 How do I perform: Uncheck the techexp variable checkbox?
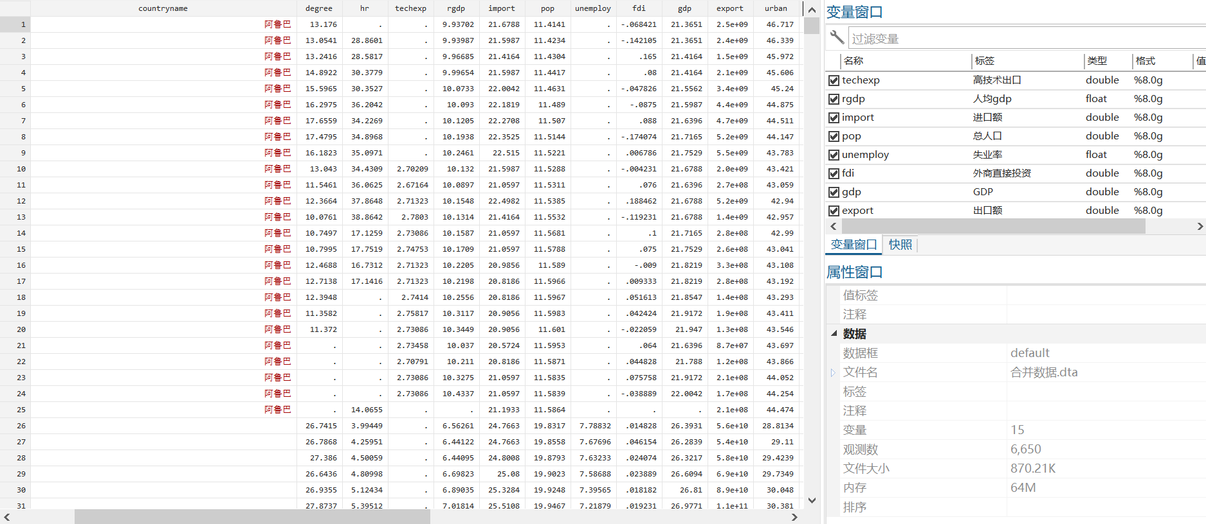coord(834,80)
